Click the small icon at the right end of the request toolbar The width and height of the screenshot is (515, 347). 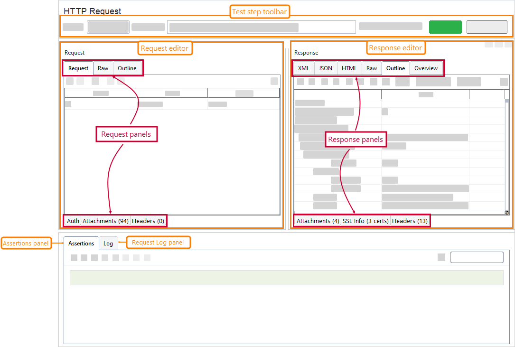pos(274,81)
